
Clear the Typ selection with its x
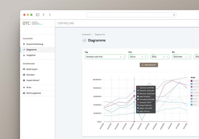tap(120, 57)
